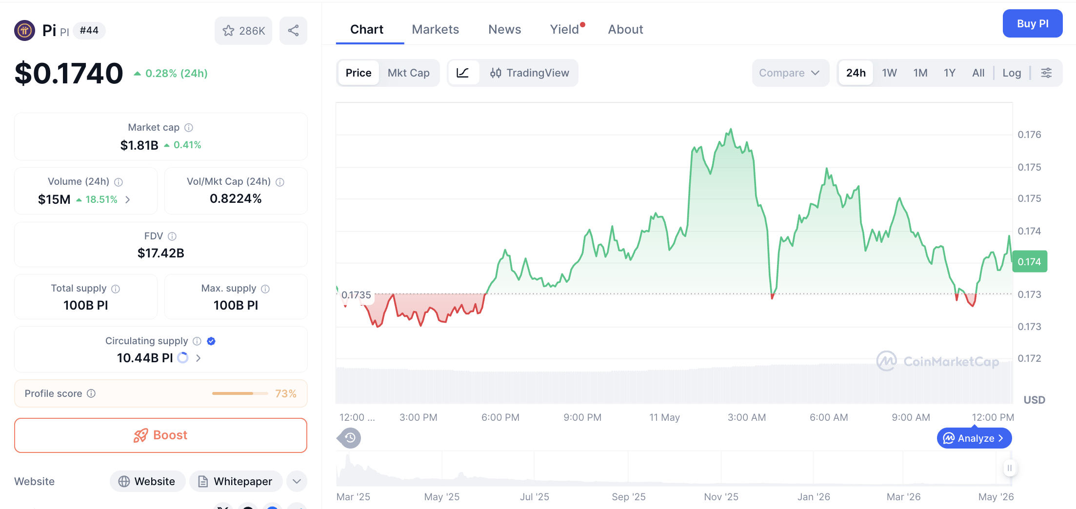Expand Circulating supply details chevron

point(198,358)
